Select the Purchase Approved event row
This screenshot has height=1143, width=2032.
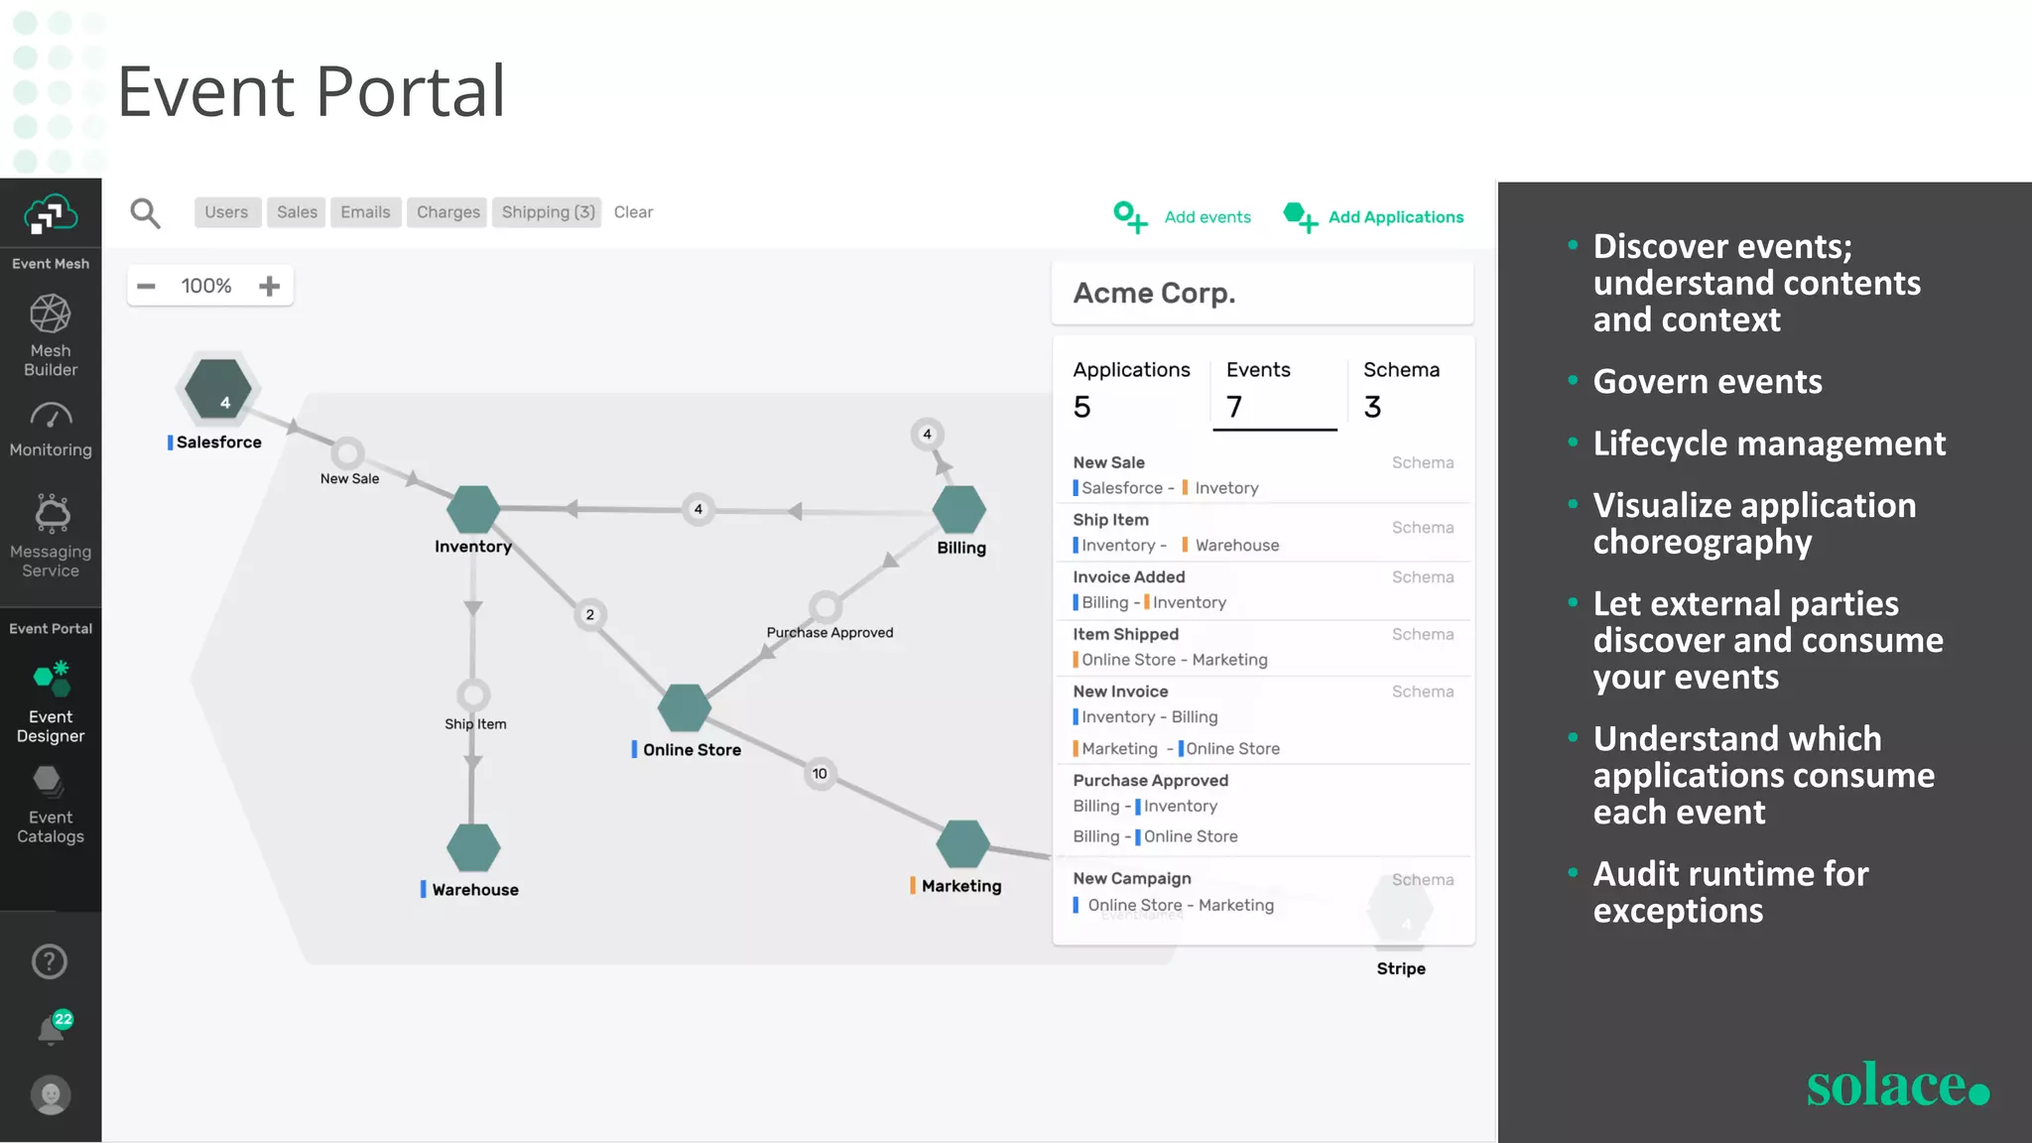[1263, 810]
